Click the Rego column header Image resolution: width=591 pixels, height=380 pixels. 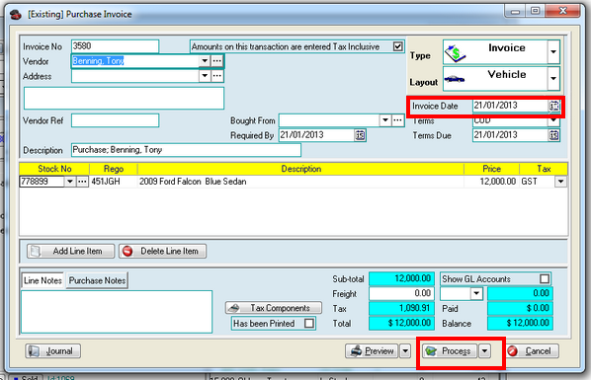(113, 169)
